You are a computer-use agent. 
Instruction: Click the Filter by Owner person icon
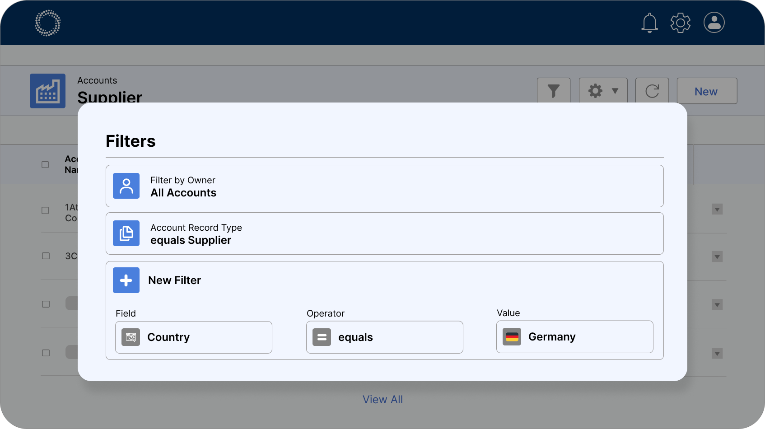[126, 186]
